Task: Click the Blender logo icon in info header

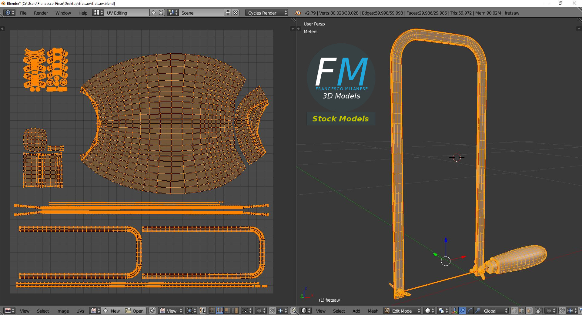Action: [298, 13]
